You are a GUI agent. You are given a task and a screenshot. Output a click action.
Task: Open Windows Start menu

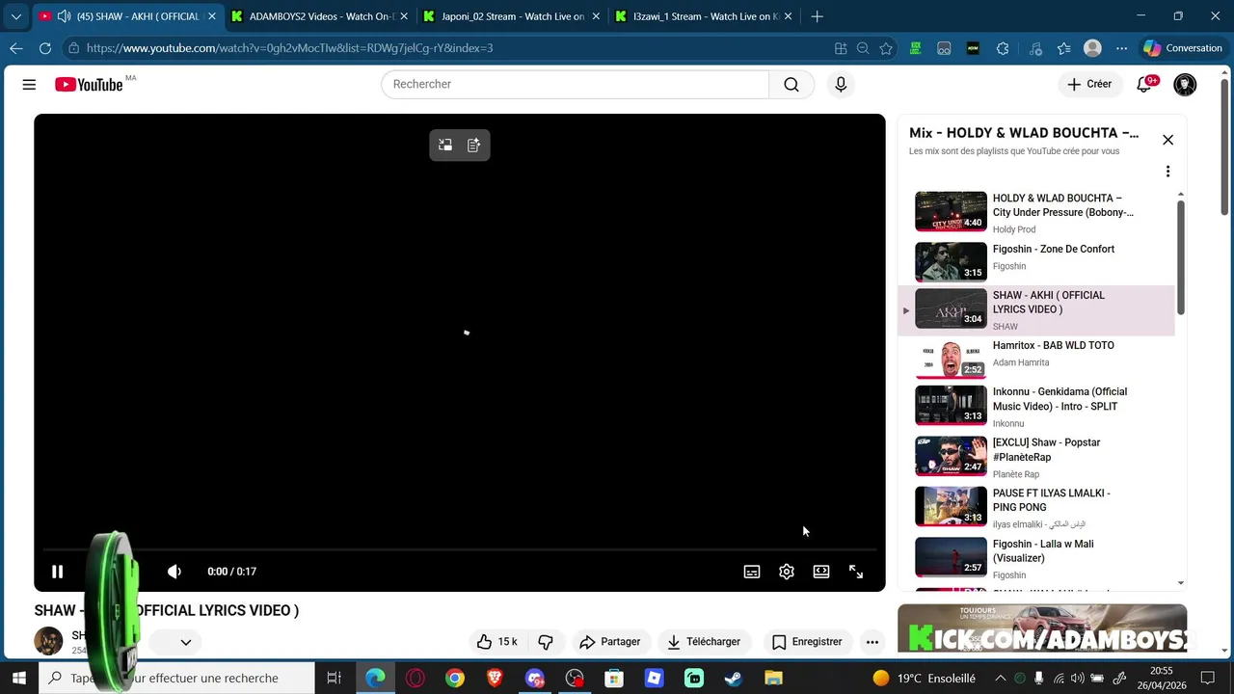tap(18, 679)
